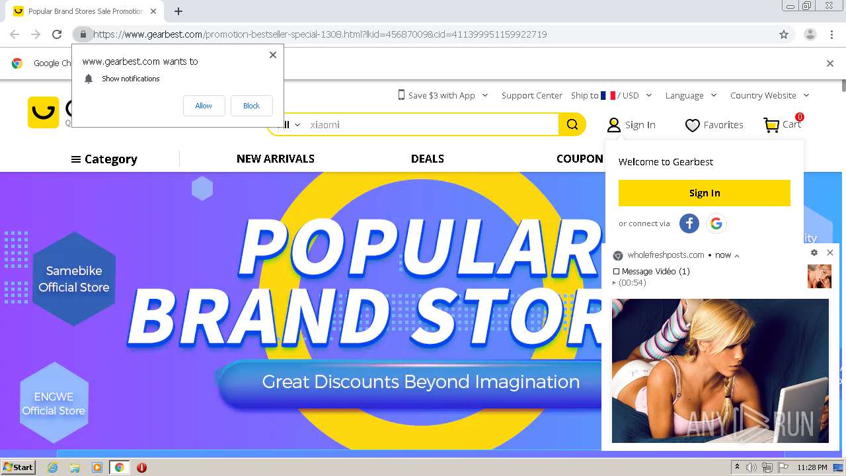Click the Windows Start button

[x=19, y=467]
